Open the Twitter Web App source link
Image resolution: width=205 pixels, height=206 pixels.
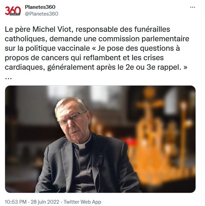[83, 202]
